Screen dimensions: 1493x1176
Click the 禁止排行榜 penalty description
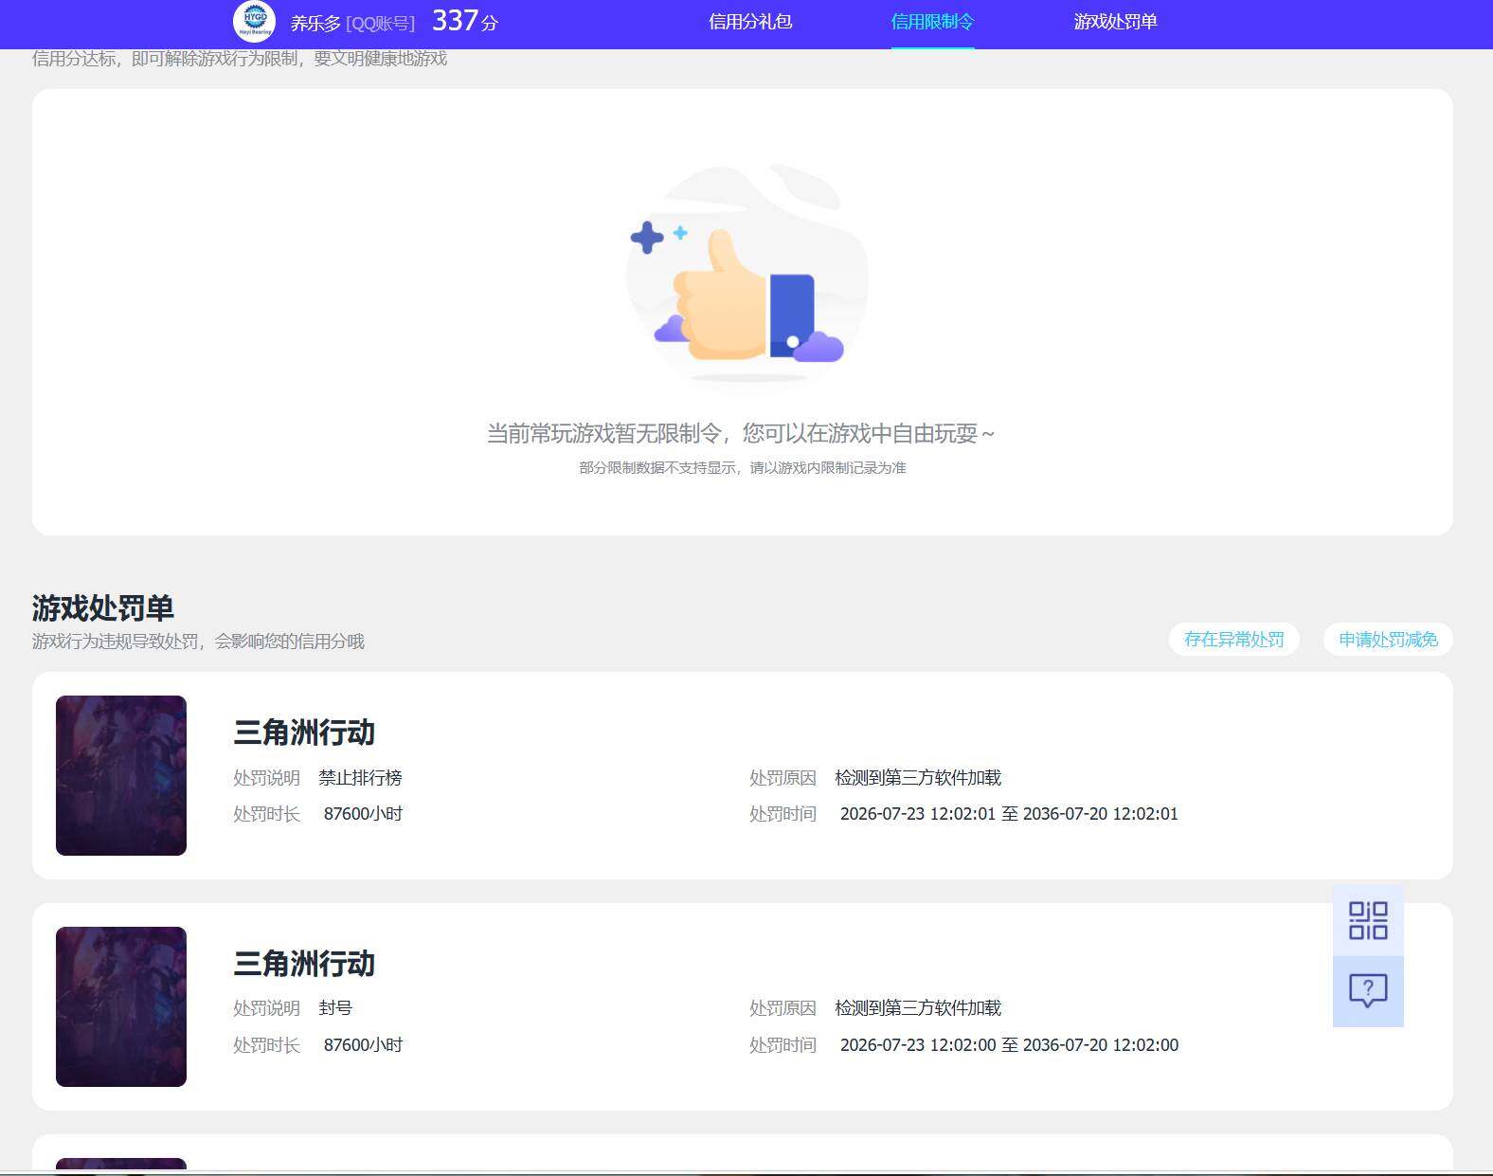pos(360,778)
